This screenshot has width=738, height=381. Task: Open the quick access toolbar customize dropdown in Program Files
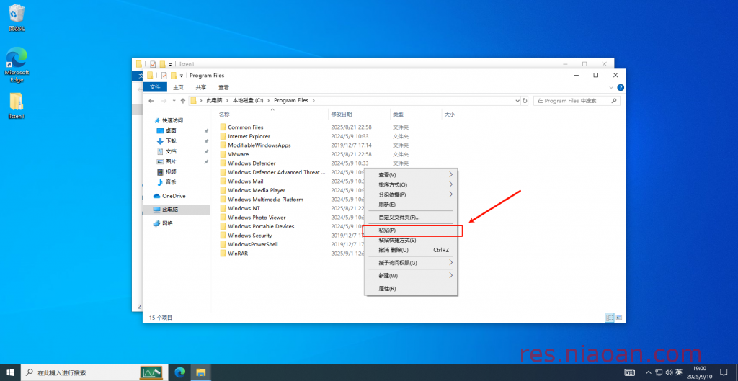pos(181,76)
